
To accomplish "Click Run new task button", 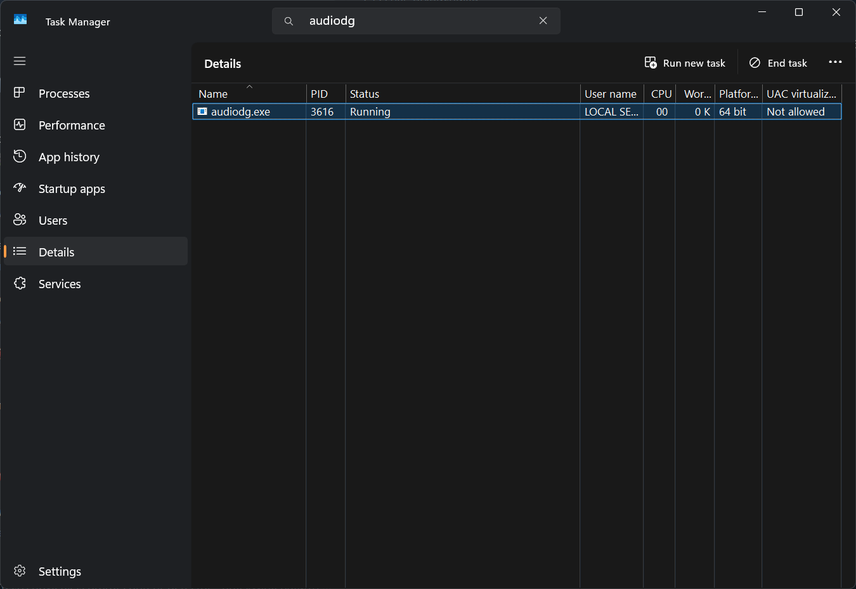I will pyautogui.click(x=685, y=63).
